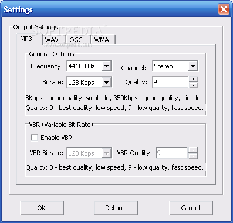Expand the disabled VBR Bitrate dropdown
This screenshot has height=223, width=233.
(106, 153)
